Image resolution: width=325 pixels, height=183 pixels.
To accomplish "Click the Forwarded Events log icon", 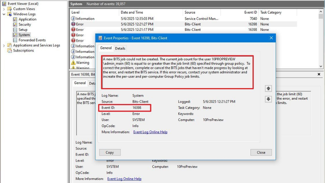I will (x=15, y=40).
